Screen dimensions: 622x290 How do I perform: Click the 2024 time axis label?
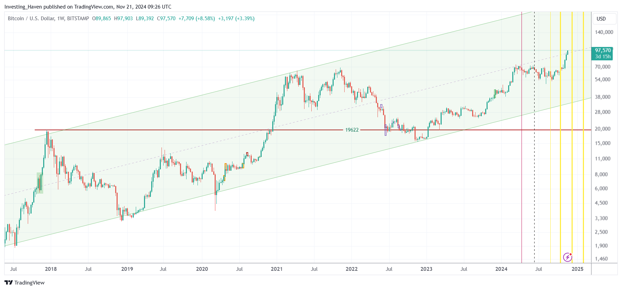(501, 269)
